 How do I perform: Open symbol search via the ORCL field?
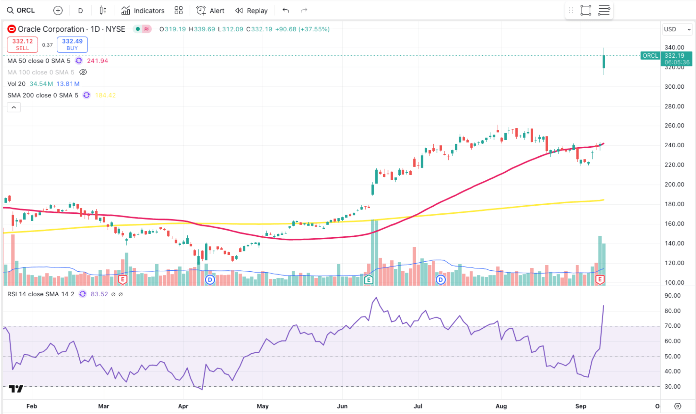21,10
